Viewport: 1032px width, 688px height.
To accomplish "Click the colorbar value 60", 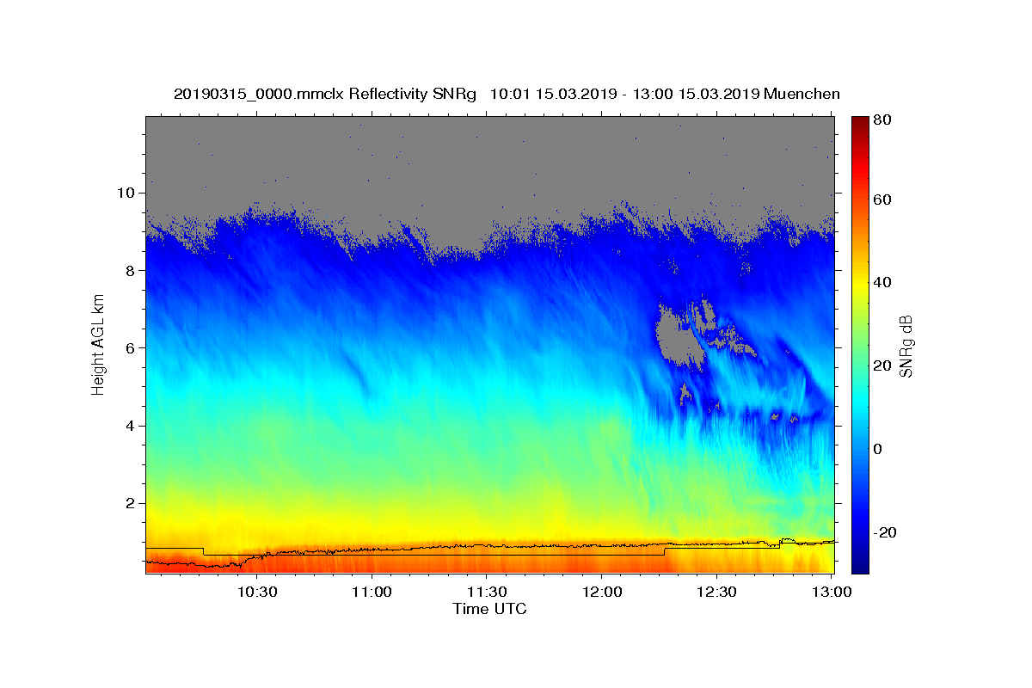I will 883,199.
